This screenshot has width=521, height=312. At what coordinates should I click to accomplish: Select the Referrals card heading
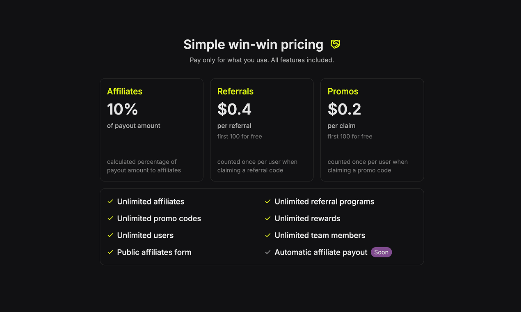[235, 91]
